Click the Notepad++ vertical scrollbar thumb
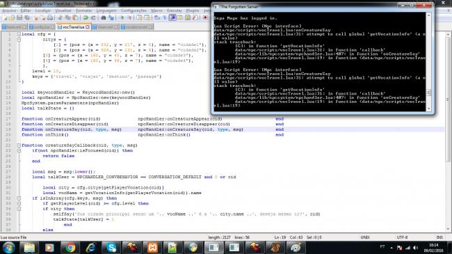This screenshot has height=254, width=452. tap(448, 100)
